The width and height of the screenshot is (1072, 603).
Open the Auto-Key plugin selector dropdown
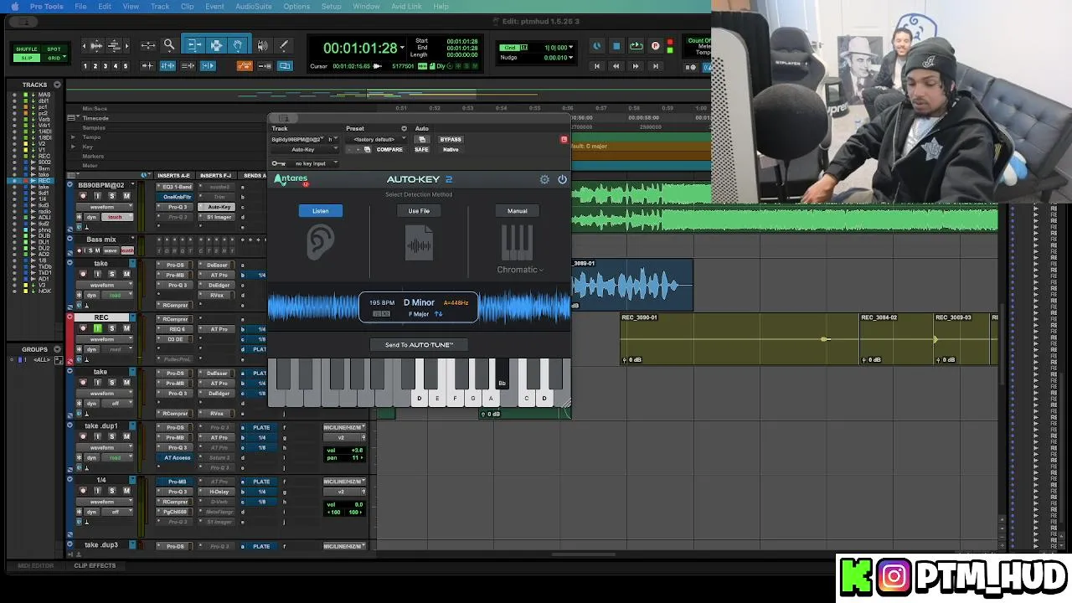coord(305,150)
